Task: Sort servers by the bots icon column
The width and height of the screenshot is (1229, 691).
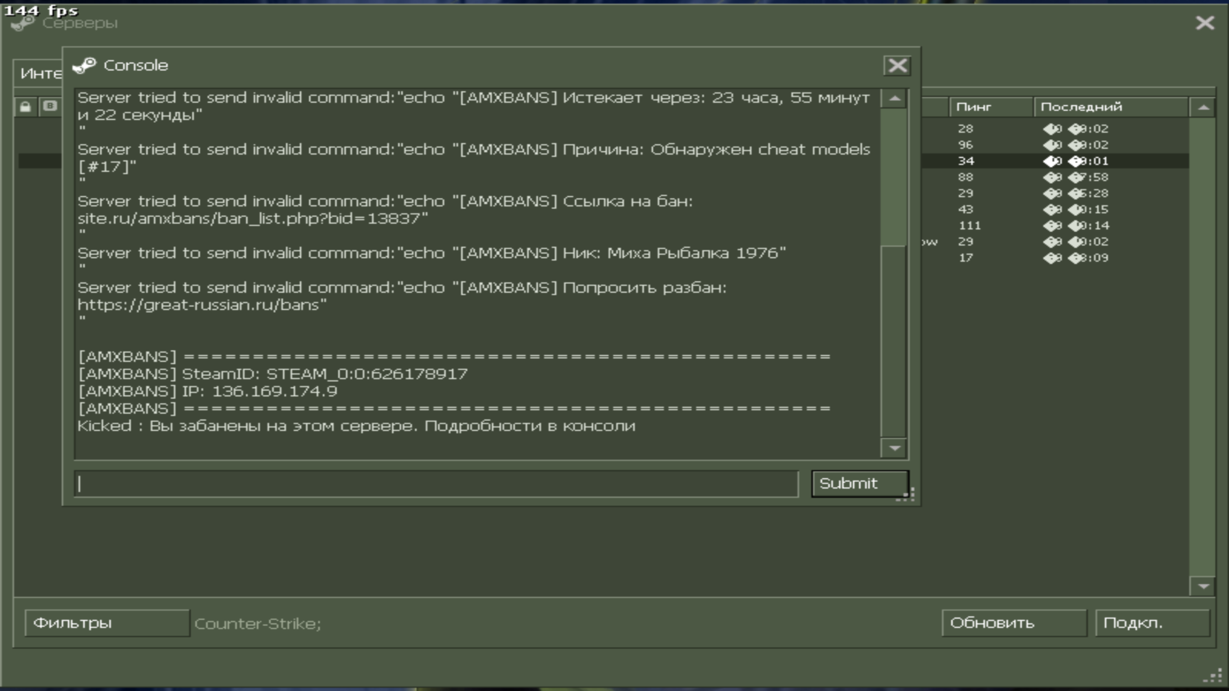Action: tap(49, 106)
